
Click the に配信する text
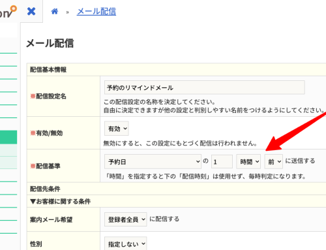pos(164,219)
